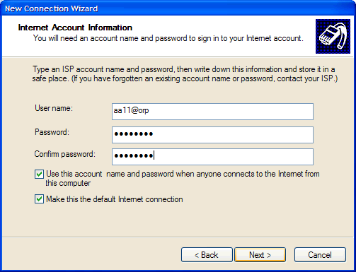Focus the User name text field
The height and width of the screenshot is (272, 356).
[x=212, y=112]
